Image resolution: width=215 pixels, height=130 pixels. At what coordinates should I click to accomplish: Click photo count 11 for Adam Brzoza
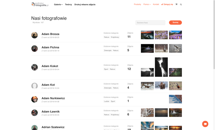[x=129, y=37]
